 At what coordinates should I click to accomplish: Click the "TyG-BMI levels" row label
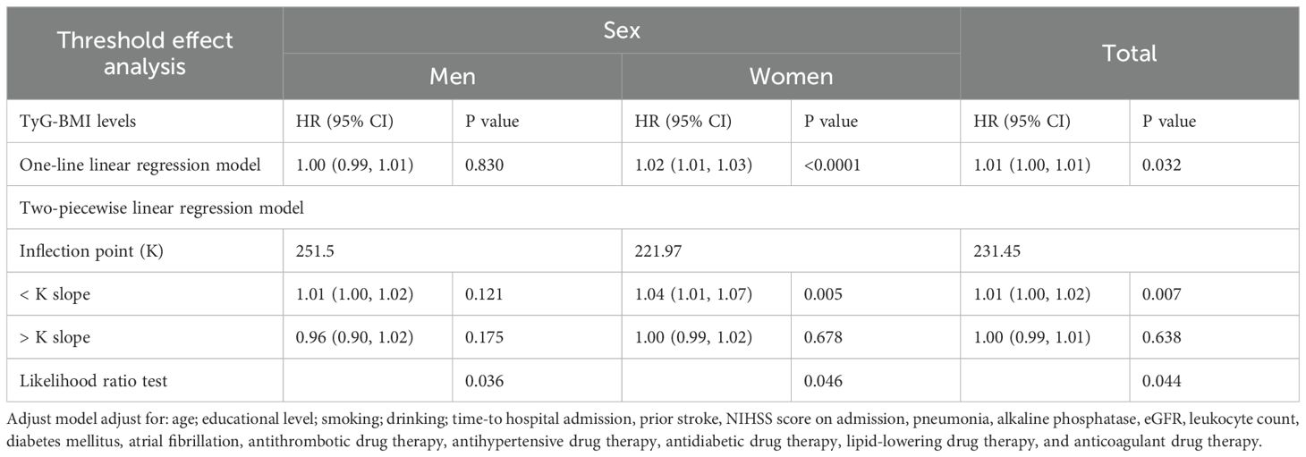pos(78,121)
